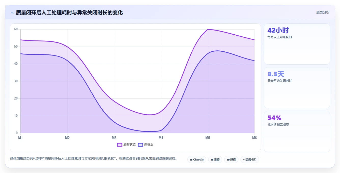This screenshot has width=340, height=173.
Task: Select the 进度 tag
Action: pyautogui.click(x=231, y=160)
